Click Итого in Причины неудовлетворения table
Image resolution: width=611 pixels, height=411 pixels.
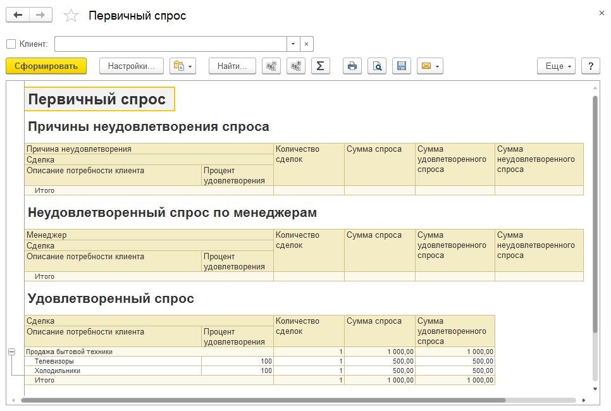(149, 190)
